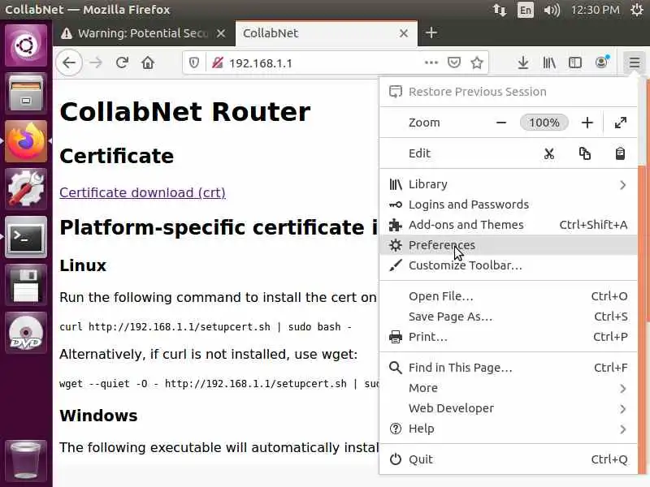This screenshot has height=487, width=650.
Task: Close the Warning: Potential Security tab
Action: [221, 33]
